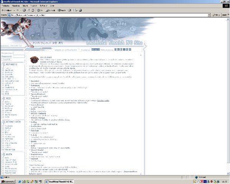Click the vertical scrollbar of the page
The image size is (230, 184).
coord(228,96)
